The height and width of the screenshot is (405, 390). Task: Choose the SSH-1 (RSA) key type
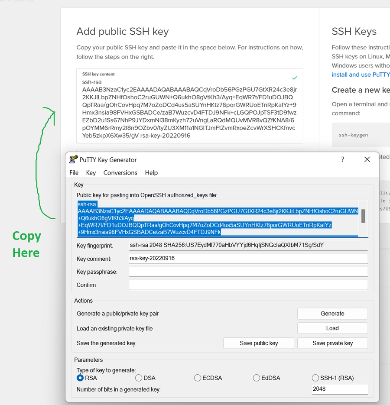coord(315,378)
